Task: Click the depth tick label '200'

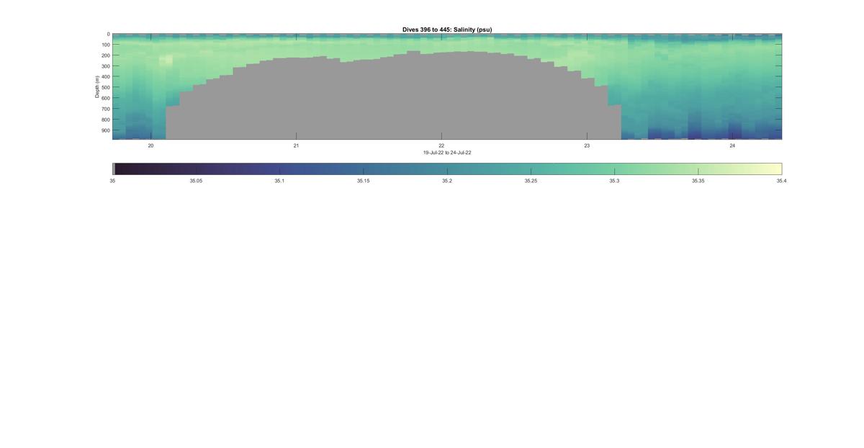Action: click(x=105, y=55)
